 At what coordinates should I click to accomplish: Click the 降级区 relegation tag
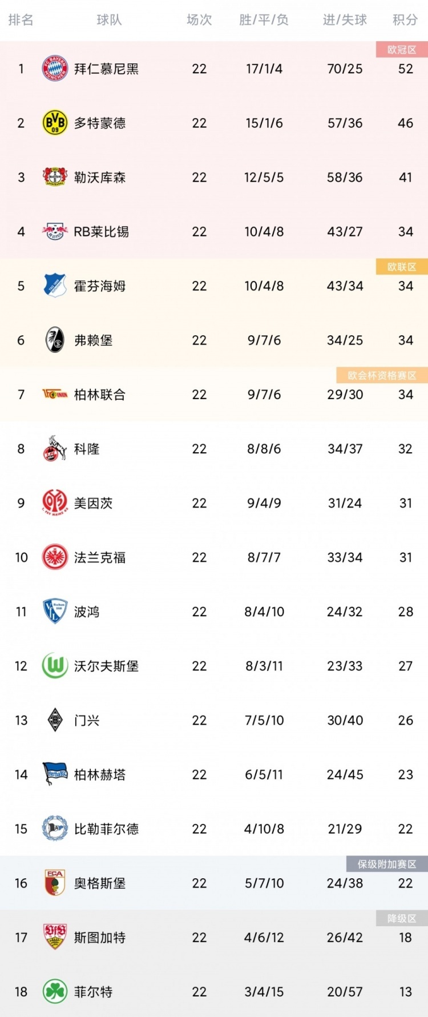(x=402, y=918)
